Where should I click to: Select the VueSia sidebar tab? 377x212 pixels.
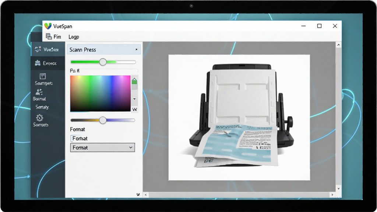pyautogui.click(x=48, y=49)
